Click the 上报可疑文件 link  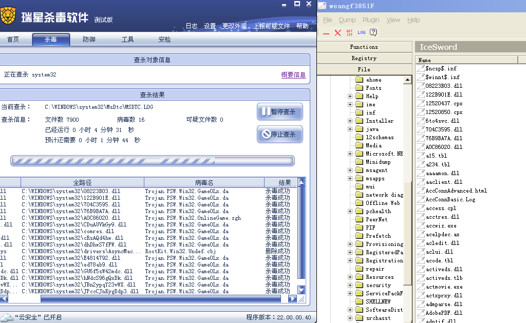point(272,26)
